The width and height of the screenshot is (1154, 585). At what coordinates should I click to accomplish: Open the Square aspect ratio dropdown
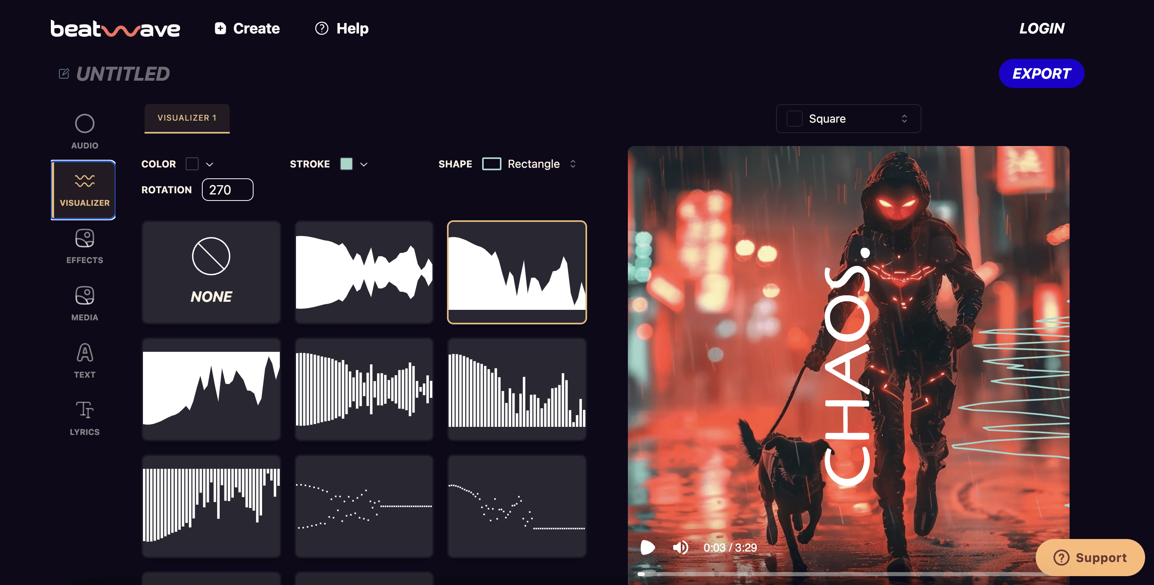(848, 119)
